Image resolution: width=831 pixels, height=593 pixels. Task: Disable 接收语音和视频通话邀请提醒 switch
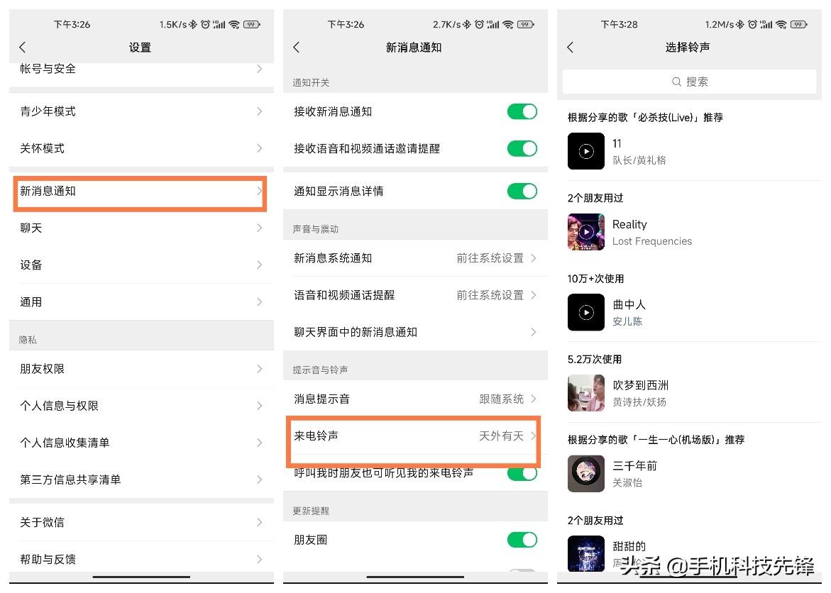[x=522, y=148]
